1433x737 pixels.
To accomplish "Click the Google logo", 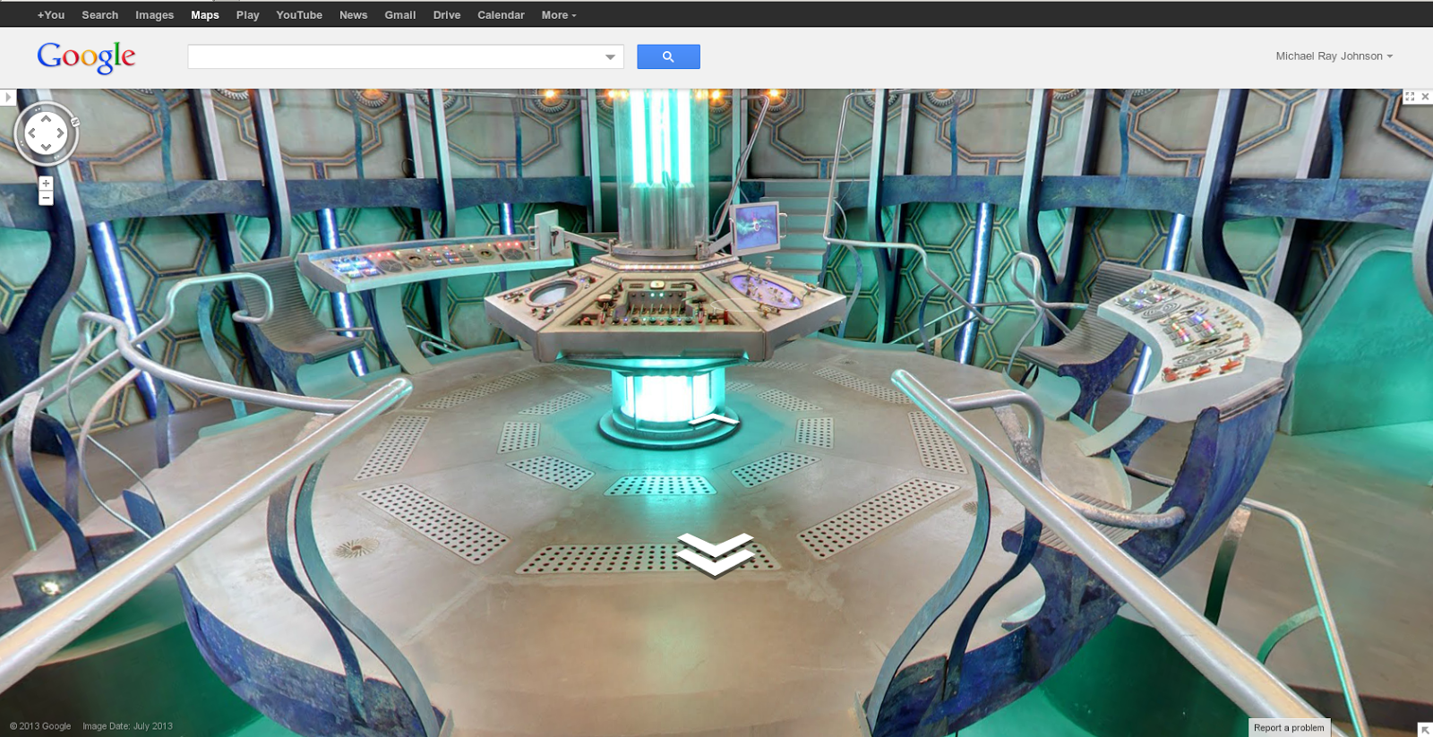I will [86, 56].
